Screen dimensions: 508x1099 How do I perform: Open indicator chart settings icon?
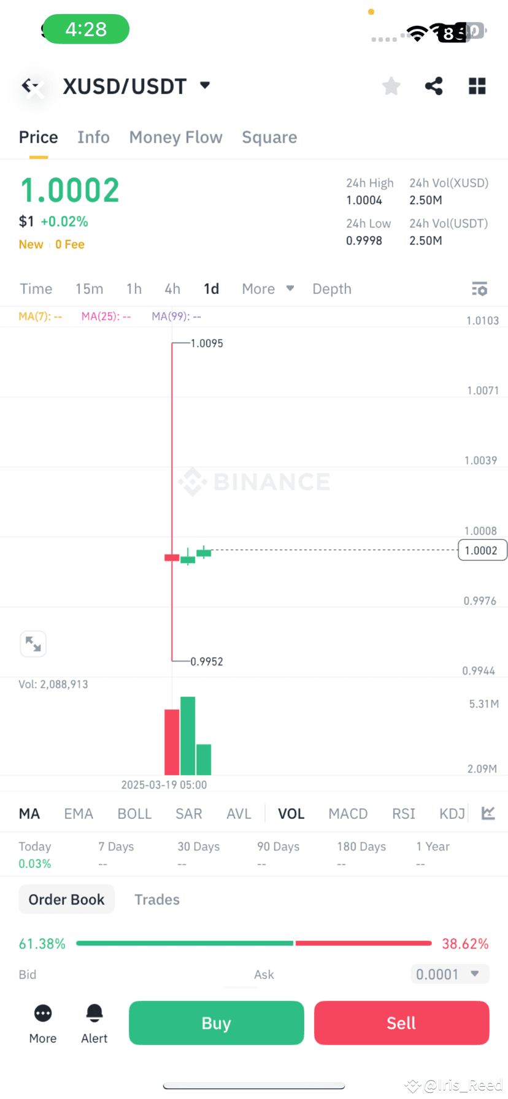point(488,813)
